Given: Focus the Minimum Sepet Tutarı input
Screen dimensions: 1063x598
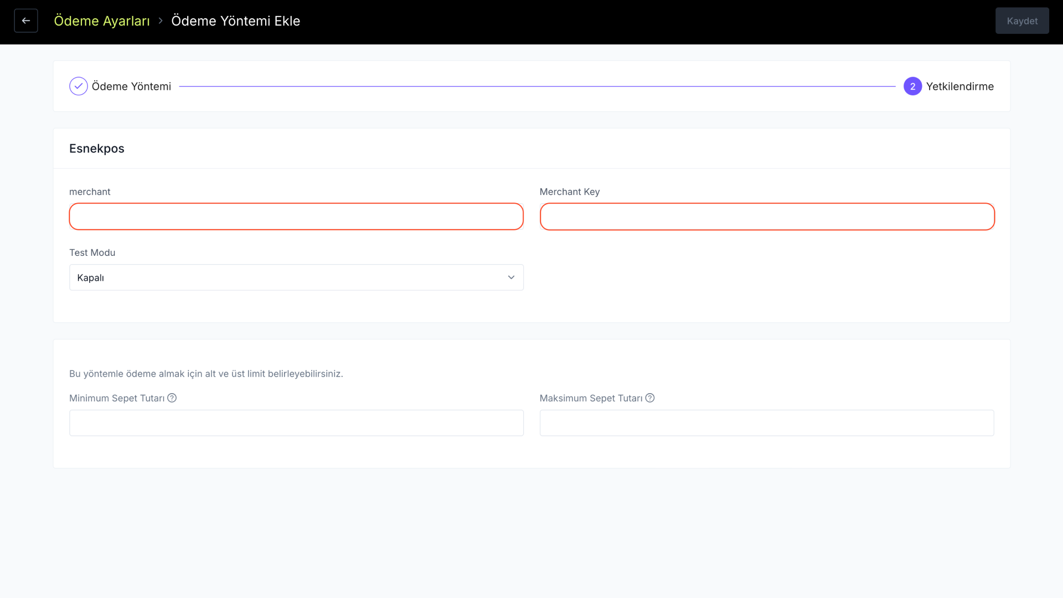Looking at the screenshot, I should [x=296, y=423].
